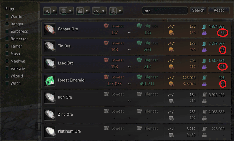Click the search field containing 'ore'
234x141 pixels.
click(x=165, y=11)
